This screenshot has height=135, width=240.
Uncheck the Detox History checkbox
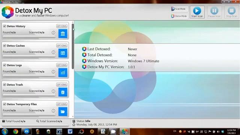point(4,26)
